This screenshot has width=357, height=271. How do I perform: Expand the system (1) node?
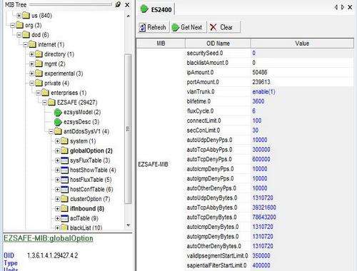point(57,141)
